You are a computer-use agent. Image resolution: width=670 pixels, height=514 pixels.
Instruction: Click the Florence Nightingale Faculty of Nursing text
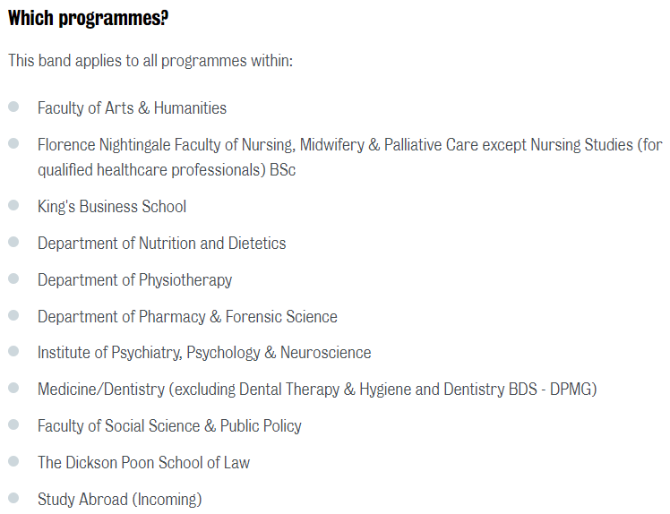pyautogui.click(x=349, y=145)
